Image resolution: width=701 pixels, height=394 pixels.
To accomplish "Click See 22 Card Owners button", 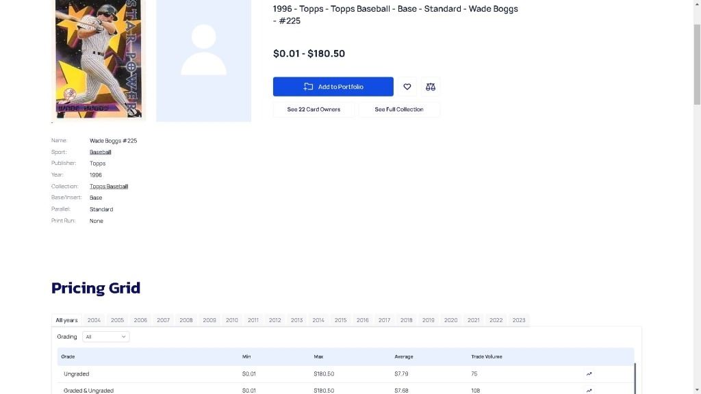I will tap(314, 109).
